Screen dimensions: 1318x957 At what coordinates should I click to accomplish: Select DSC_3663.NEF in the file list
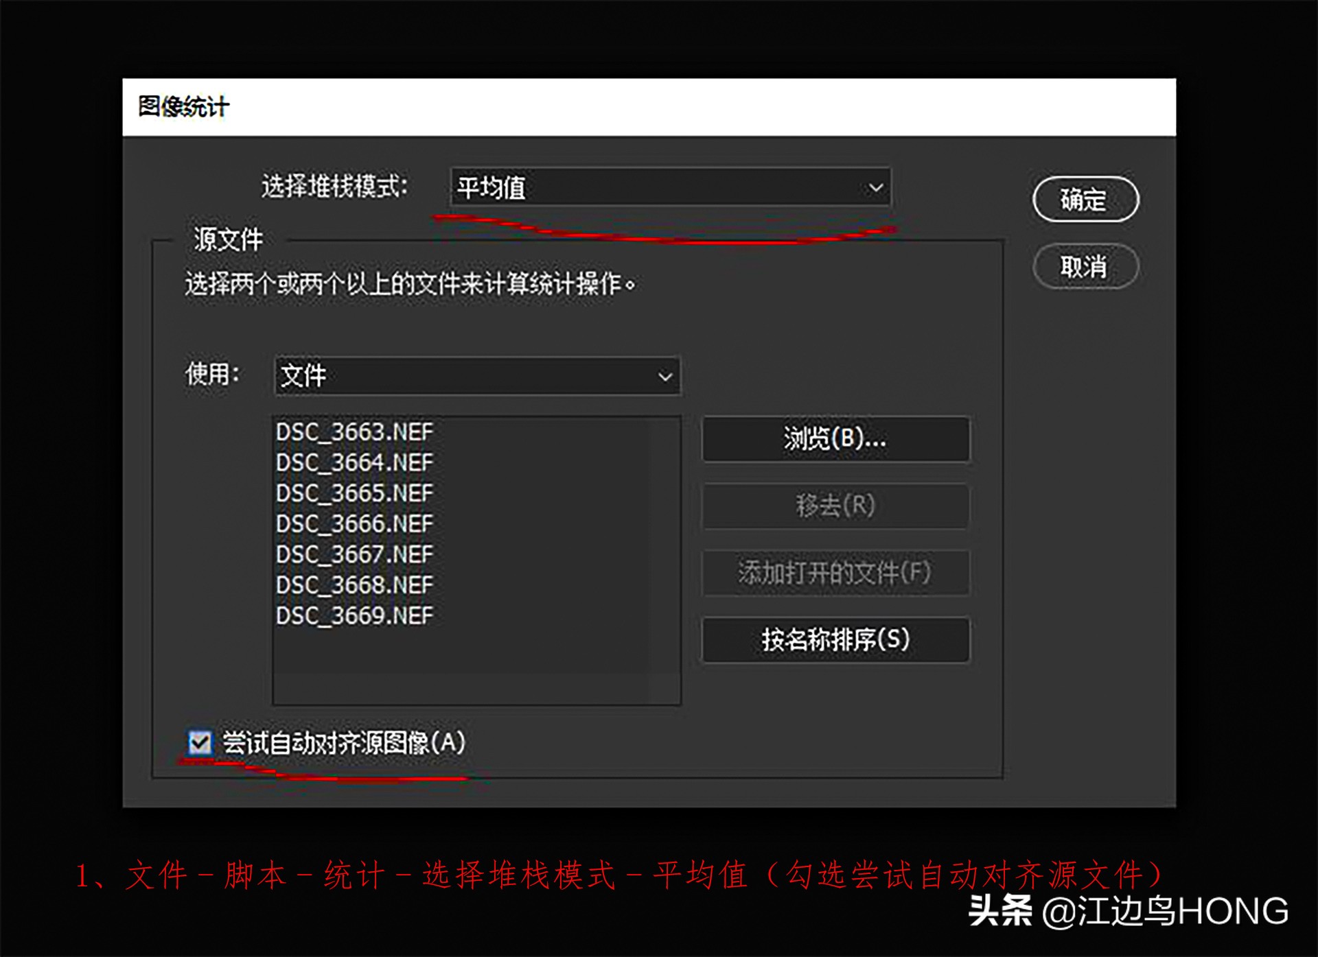coord(354,432)
